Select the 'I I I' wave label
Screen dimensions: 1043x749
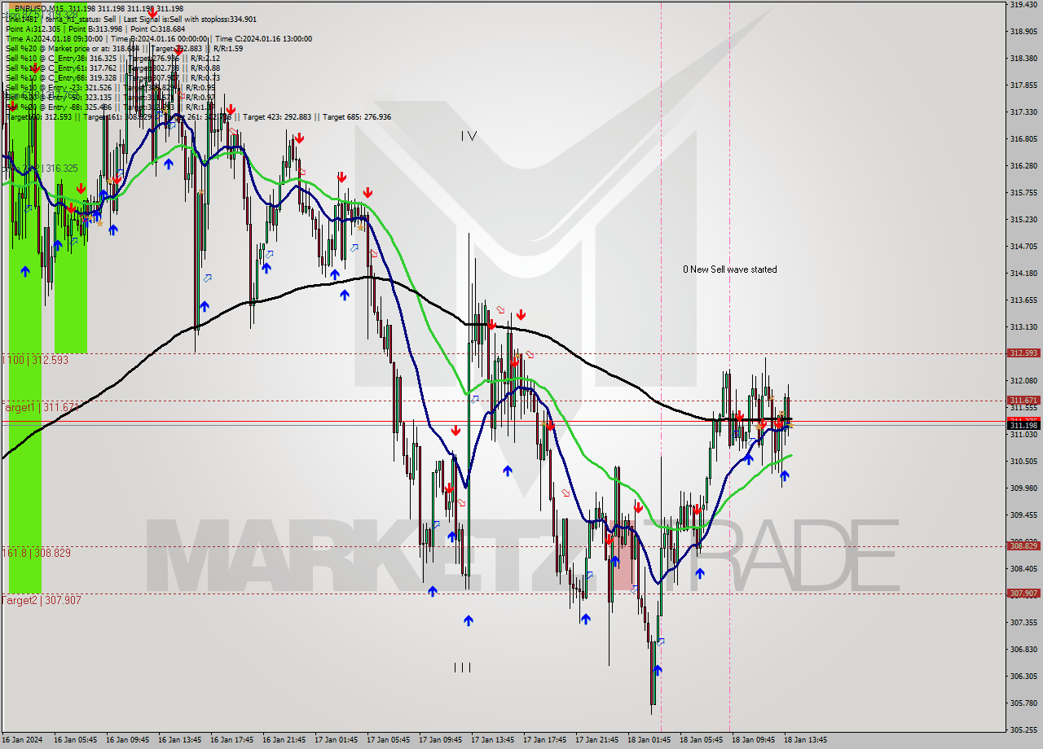click(462, 668)
